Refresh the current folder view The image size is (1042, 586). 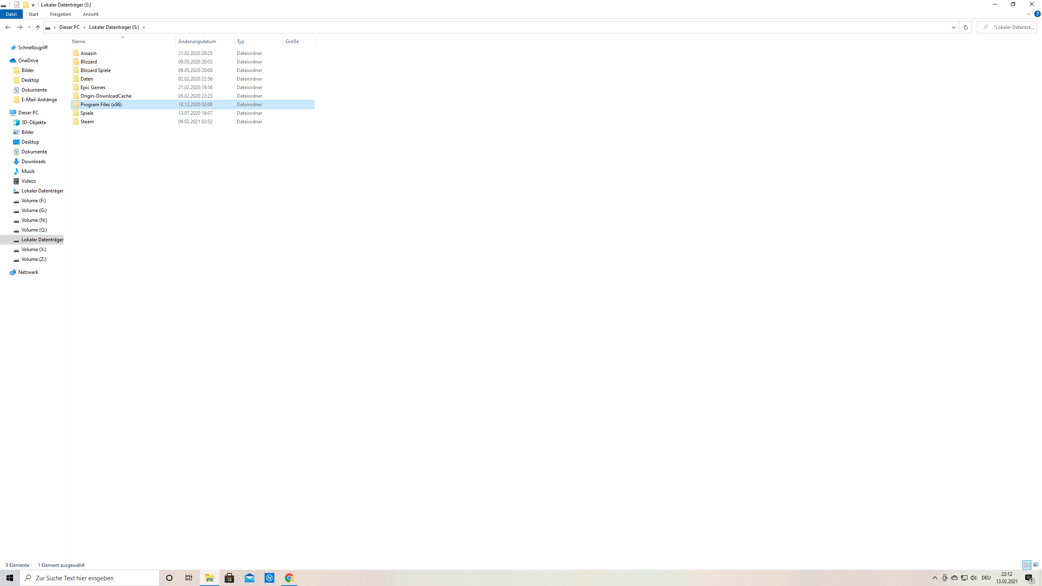(x=965, y=27)
